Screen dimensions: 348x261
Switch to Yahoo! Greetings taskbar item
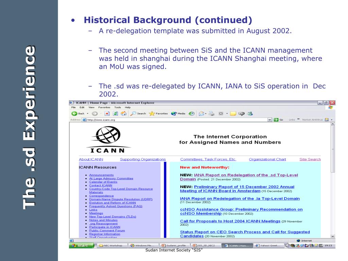(269, 245)
